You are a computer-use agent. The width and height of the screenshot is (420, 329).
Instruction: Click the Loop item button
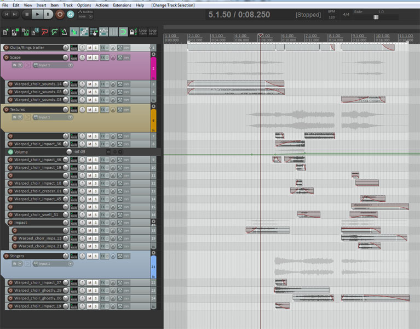(143, 32)
